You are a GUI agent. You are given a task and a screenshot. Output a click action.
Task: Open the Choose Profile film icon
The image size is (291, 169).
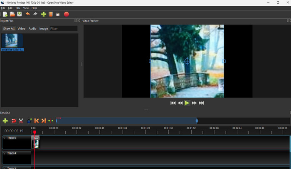click(51, 14)
